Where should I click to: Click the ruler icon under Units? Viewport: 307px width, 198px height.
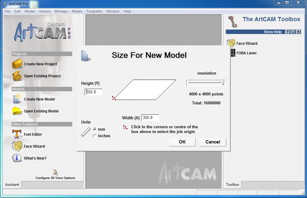pyautogui.click(x=86, y=132)
